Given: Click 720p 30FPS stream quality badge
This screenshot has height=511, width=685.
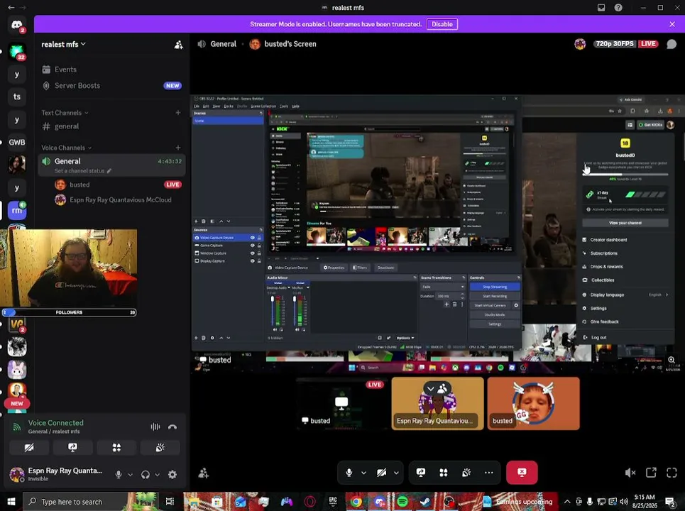Looking at the screenshot, I should (615, 44).
